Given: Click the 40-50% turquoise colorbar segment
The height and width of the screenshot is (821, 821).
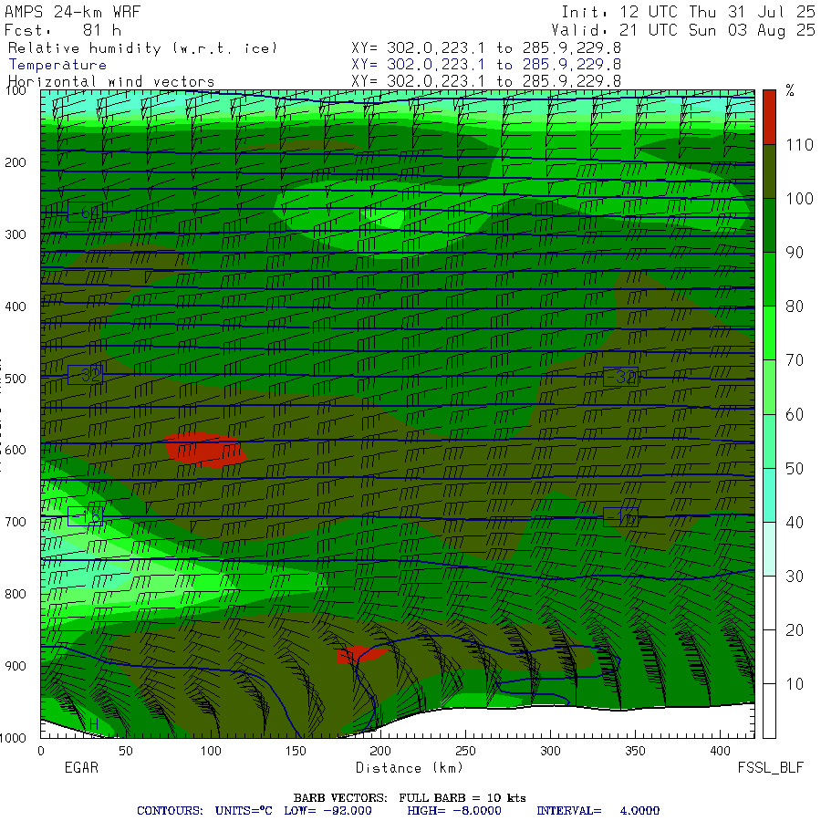Looking at the screenshot, I should pos(769,494).
